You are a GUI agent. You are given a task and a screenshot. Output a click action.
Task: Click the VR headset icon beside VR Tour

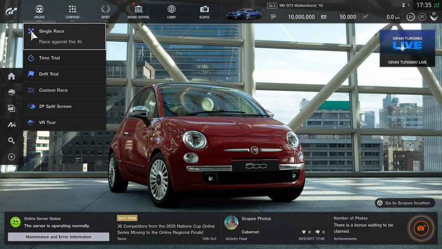tap(31, 122)
